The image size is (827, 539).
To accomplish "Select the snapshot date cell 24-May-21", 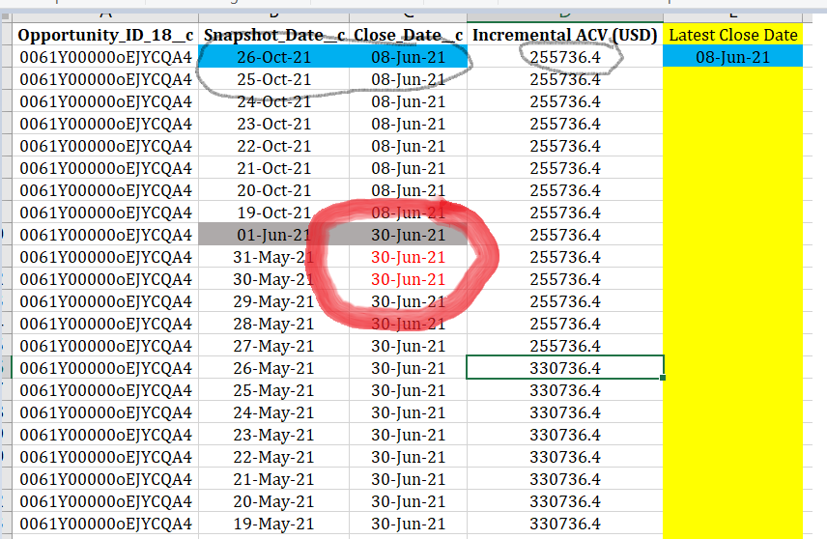I will click(x=273, y=412).
